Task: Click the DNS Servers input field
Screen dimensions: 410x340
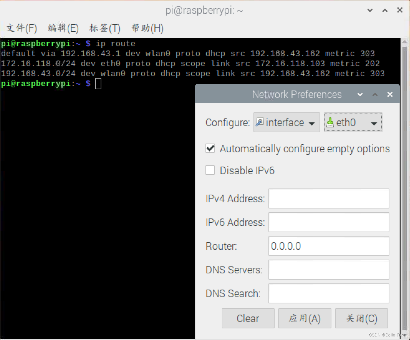Action: [329, 270]
